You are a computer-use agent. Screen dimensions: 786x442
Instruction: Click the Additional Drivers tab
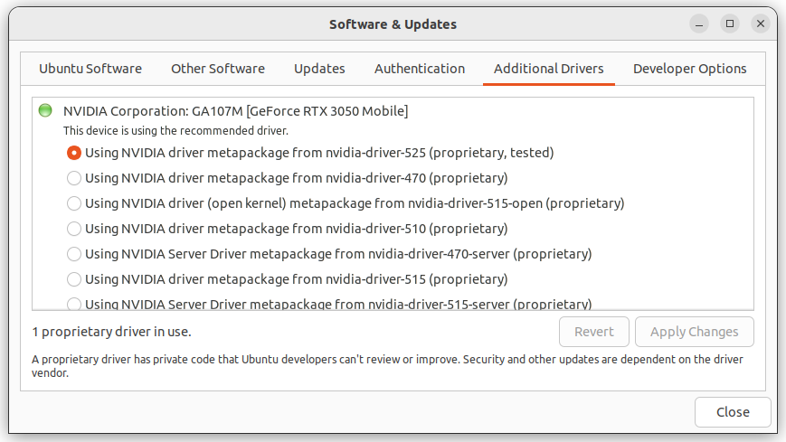point(549,69)
